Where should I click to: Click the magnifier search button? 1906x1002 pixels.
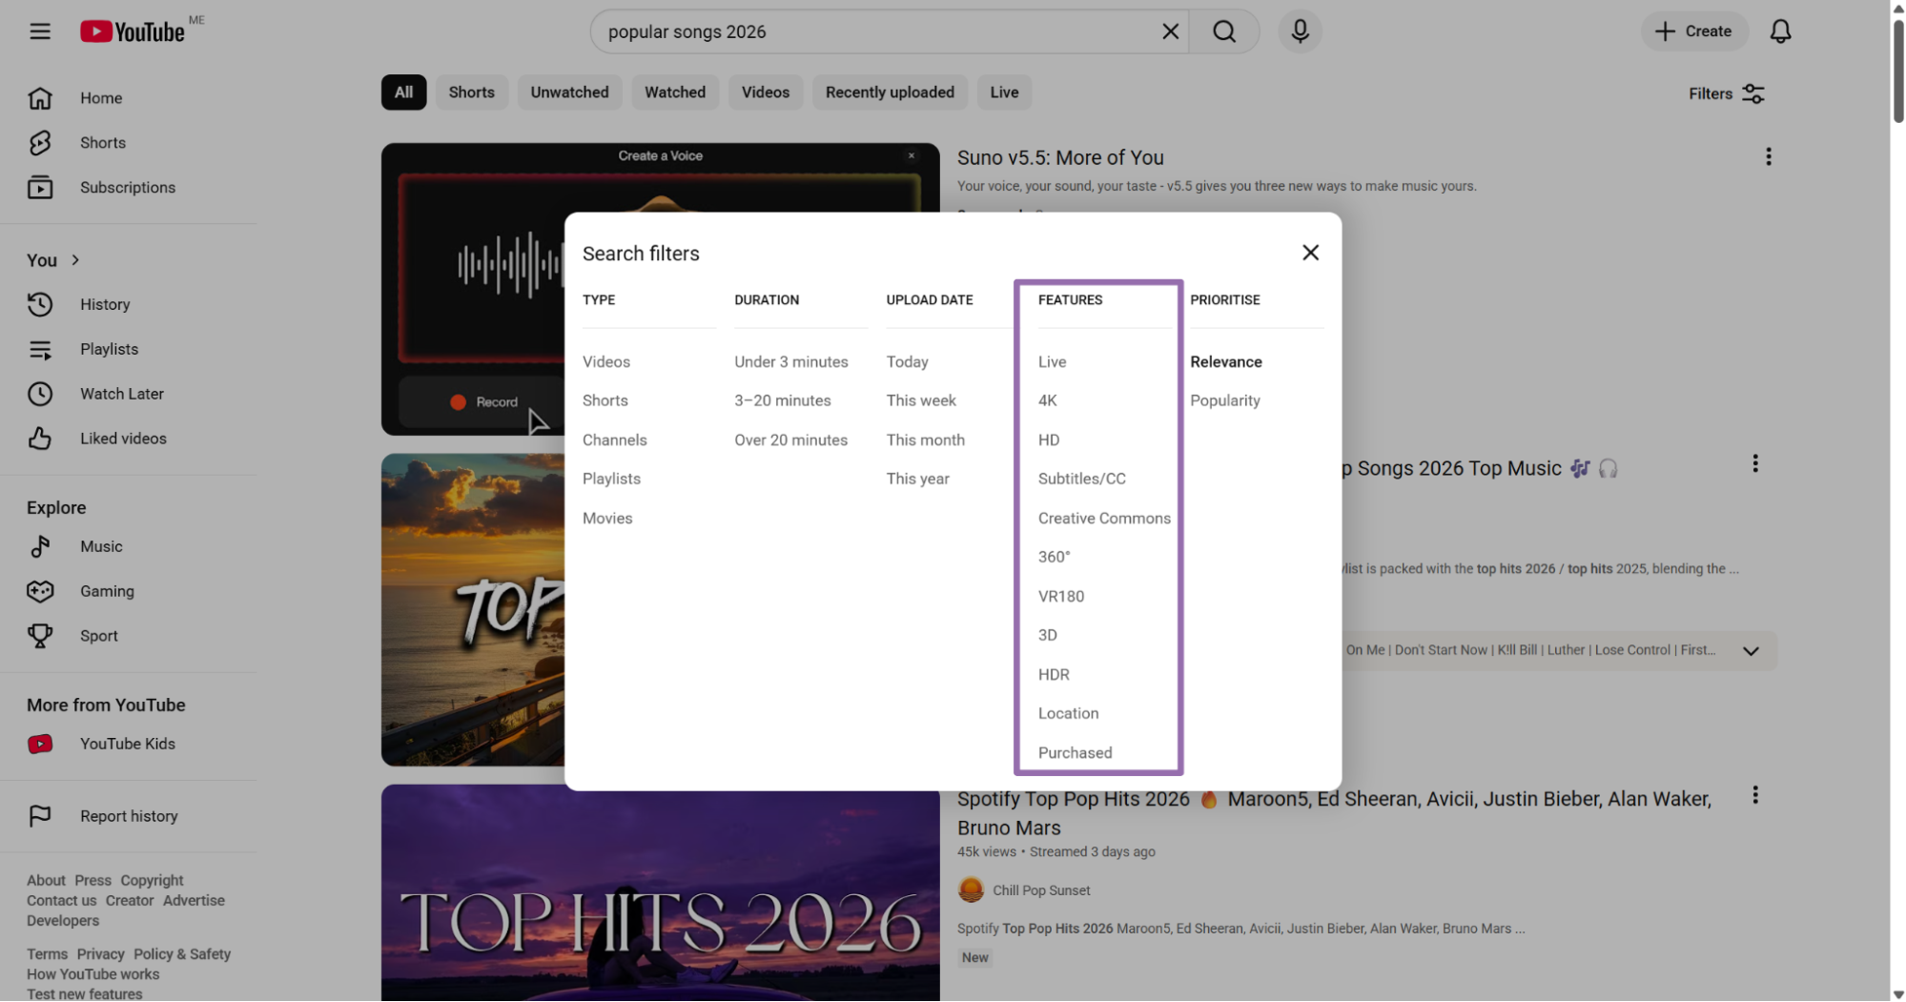tap(1224, 31)
